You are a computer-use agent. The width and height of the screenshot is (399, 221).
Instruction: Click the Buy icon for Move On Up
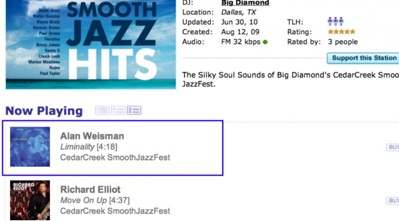(x=393, y=201)
